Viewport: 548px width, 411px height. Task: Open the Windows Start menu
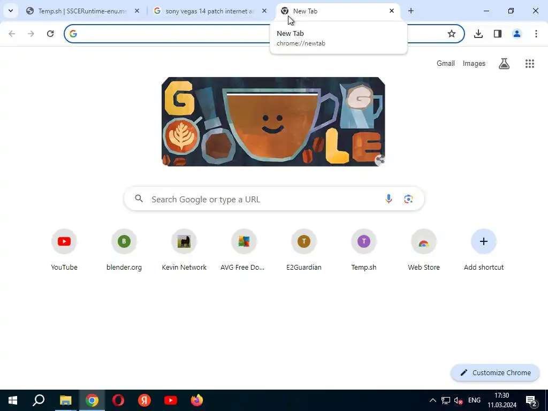[x=13, y=400]
